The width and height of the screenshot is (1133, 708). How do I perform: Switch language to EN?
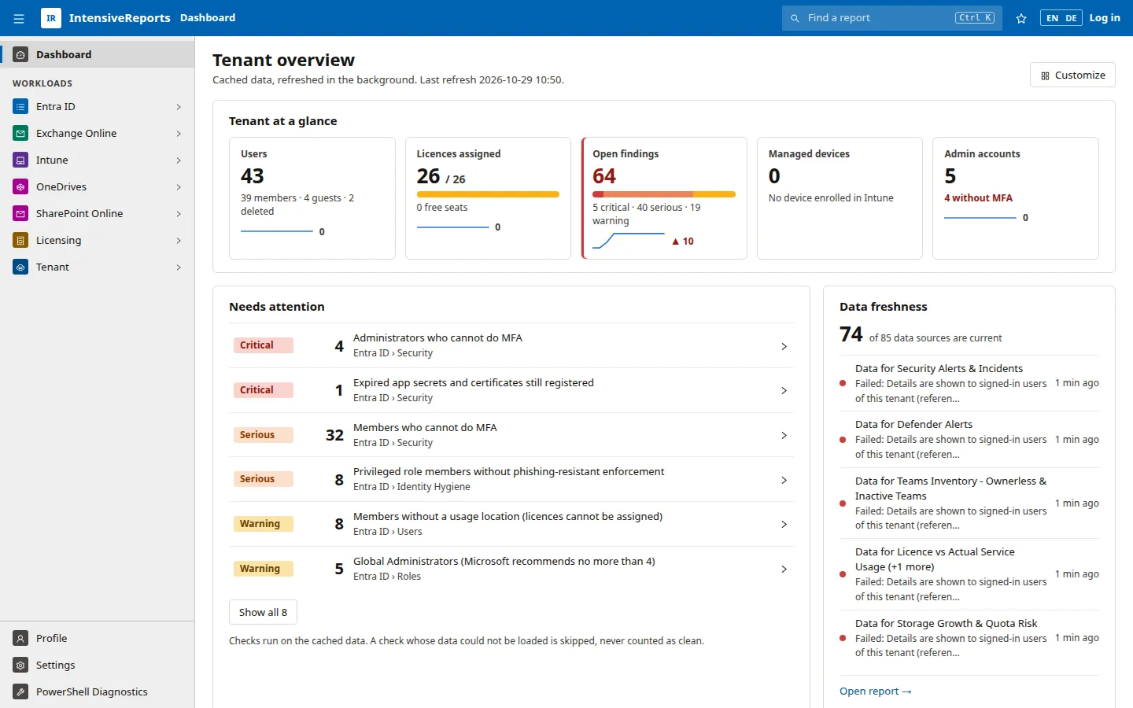(1052, 18)
